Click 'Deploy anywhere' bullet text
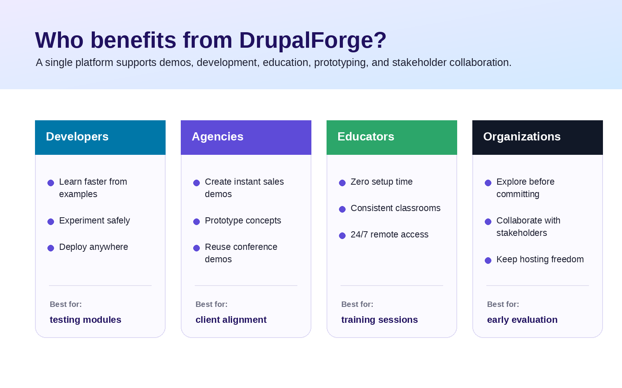Viewport: 622px width, 388px height. 93,247
